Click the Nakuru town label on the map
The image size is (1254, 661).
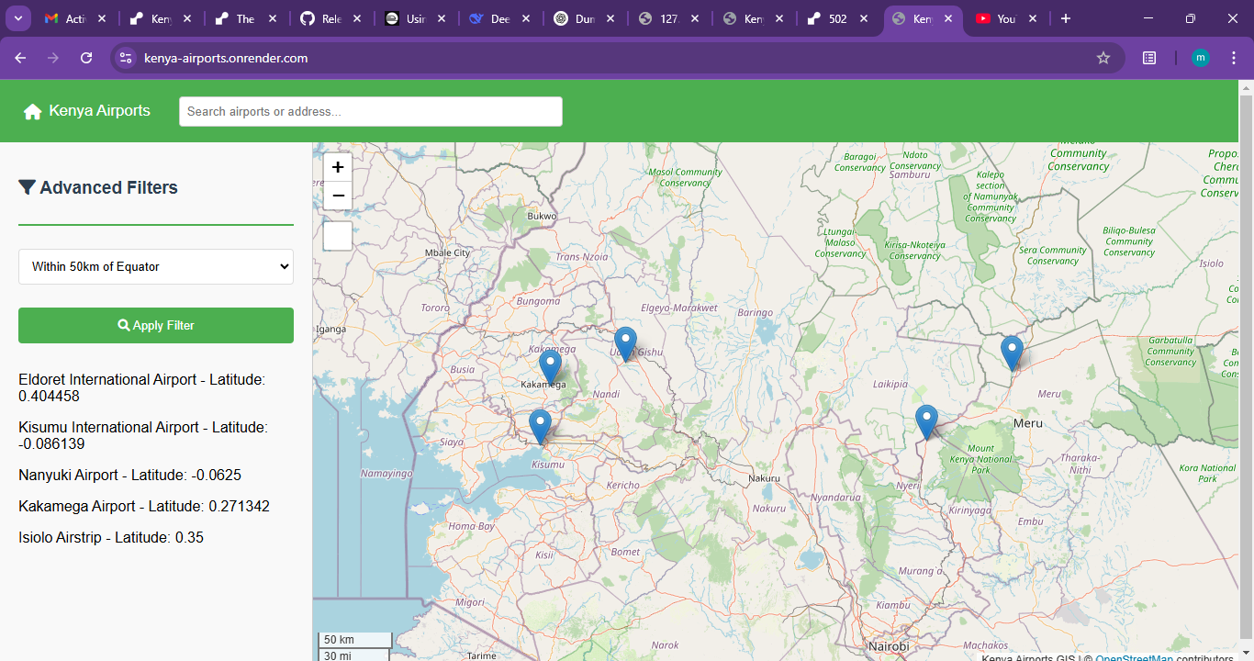click(x=765, y=478)
